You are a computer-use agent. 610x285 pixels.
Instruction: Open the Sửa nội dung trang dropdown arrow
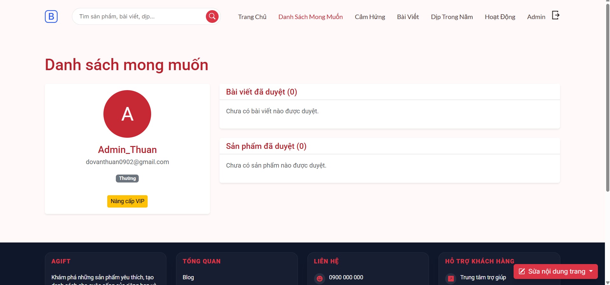(591, 271)
